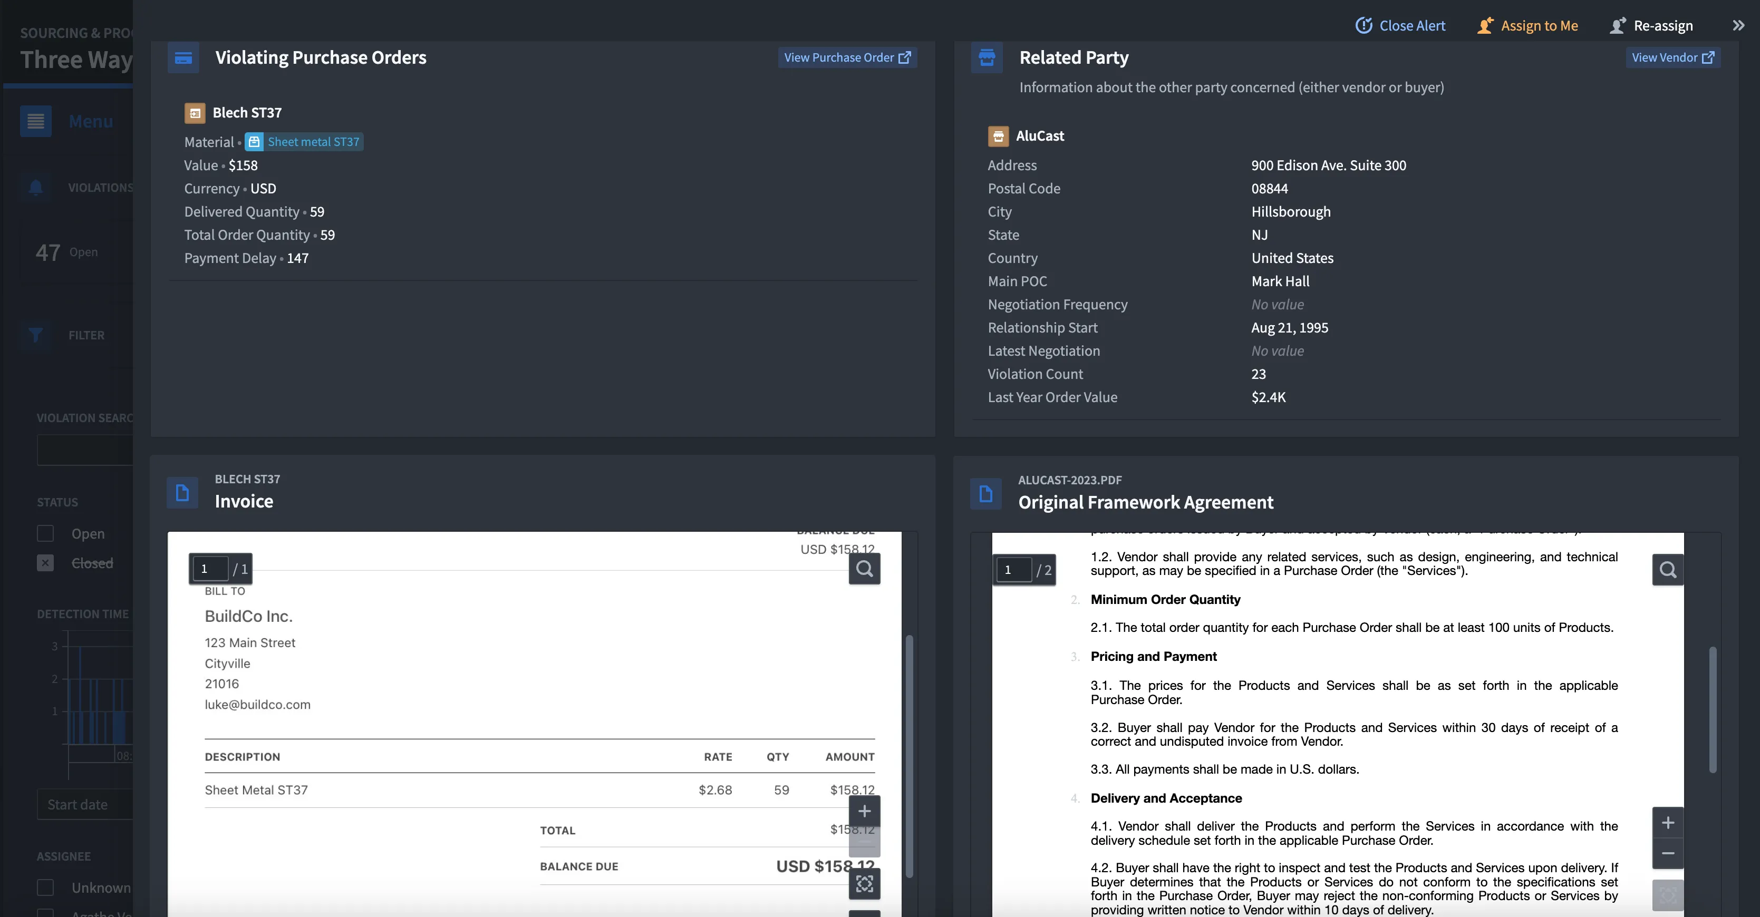Check the Open status checkbox
This screenshot has height=917, width=1760.
[45, 533]
